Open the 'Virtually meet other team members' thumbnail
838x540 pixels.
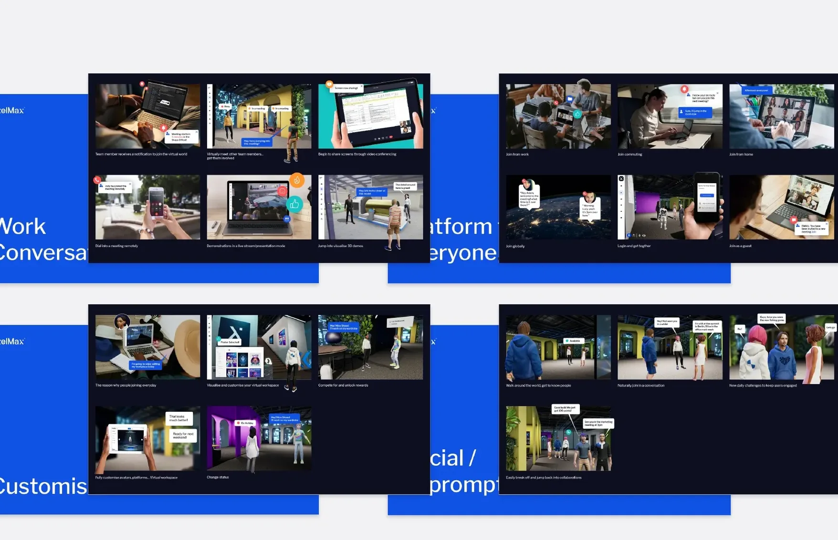pos(259,116)
